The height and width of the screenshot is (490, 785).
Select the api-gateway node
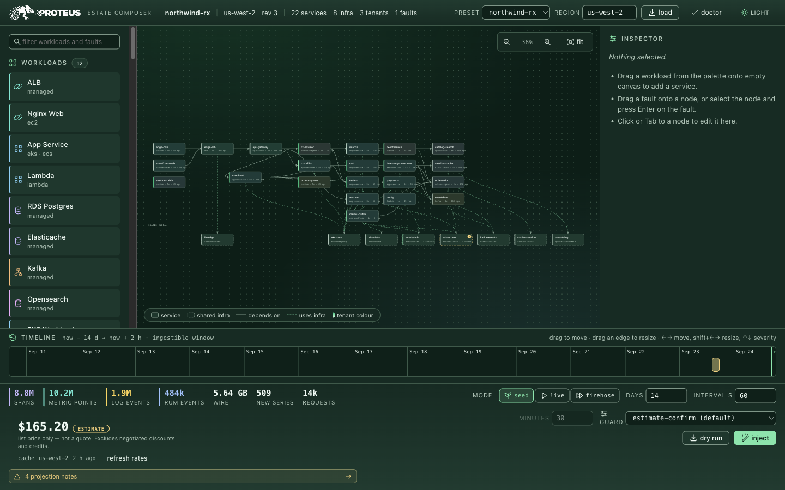coord(265,149)
